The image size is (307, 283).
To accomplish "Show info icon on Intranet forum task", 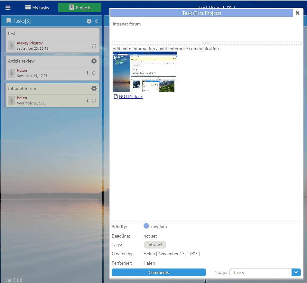I will [87, 101].
